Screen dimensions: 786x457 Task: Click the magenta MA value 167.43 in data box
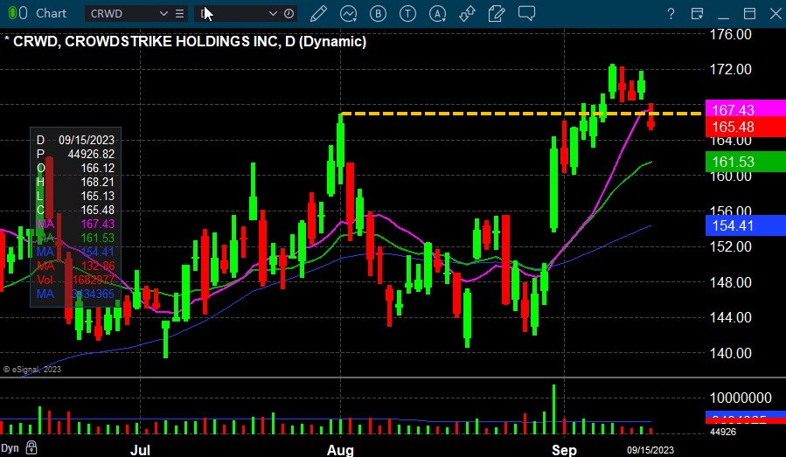(x=97, y=224)
